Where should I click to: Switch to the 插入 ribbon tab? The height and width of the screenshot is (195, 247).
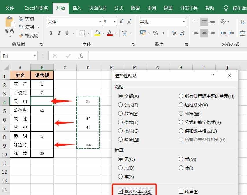tap(76, 8)
